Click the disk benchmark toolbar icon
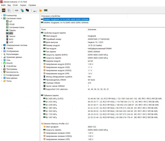This screenshot has height=141, width=165. (x=35, y=11)
